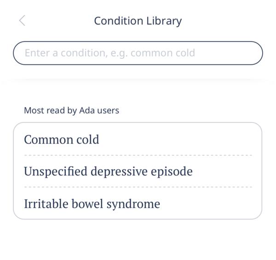Viewport: 276px width, 260px height.
Task: Focus the 'Enter a condition' input box
Action: click(x=138, y=53)
